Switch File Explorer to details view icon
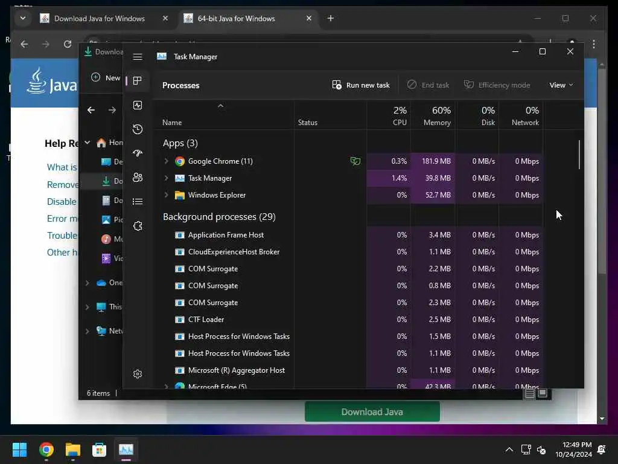The image size is (618, 464). [529, 393]
